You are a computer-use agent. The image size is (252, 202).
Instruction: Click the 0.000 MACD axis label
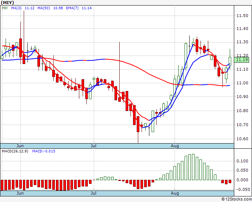coord(242,180)
